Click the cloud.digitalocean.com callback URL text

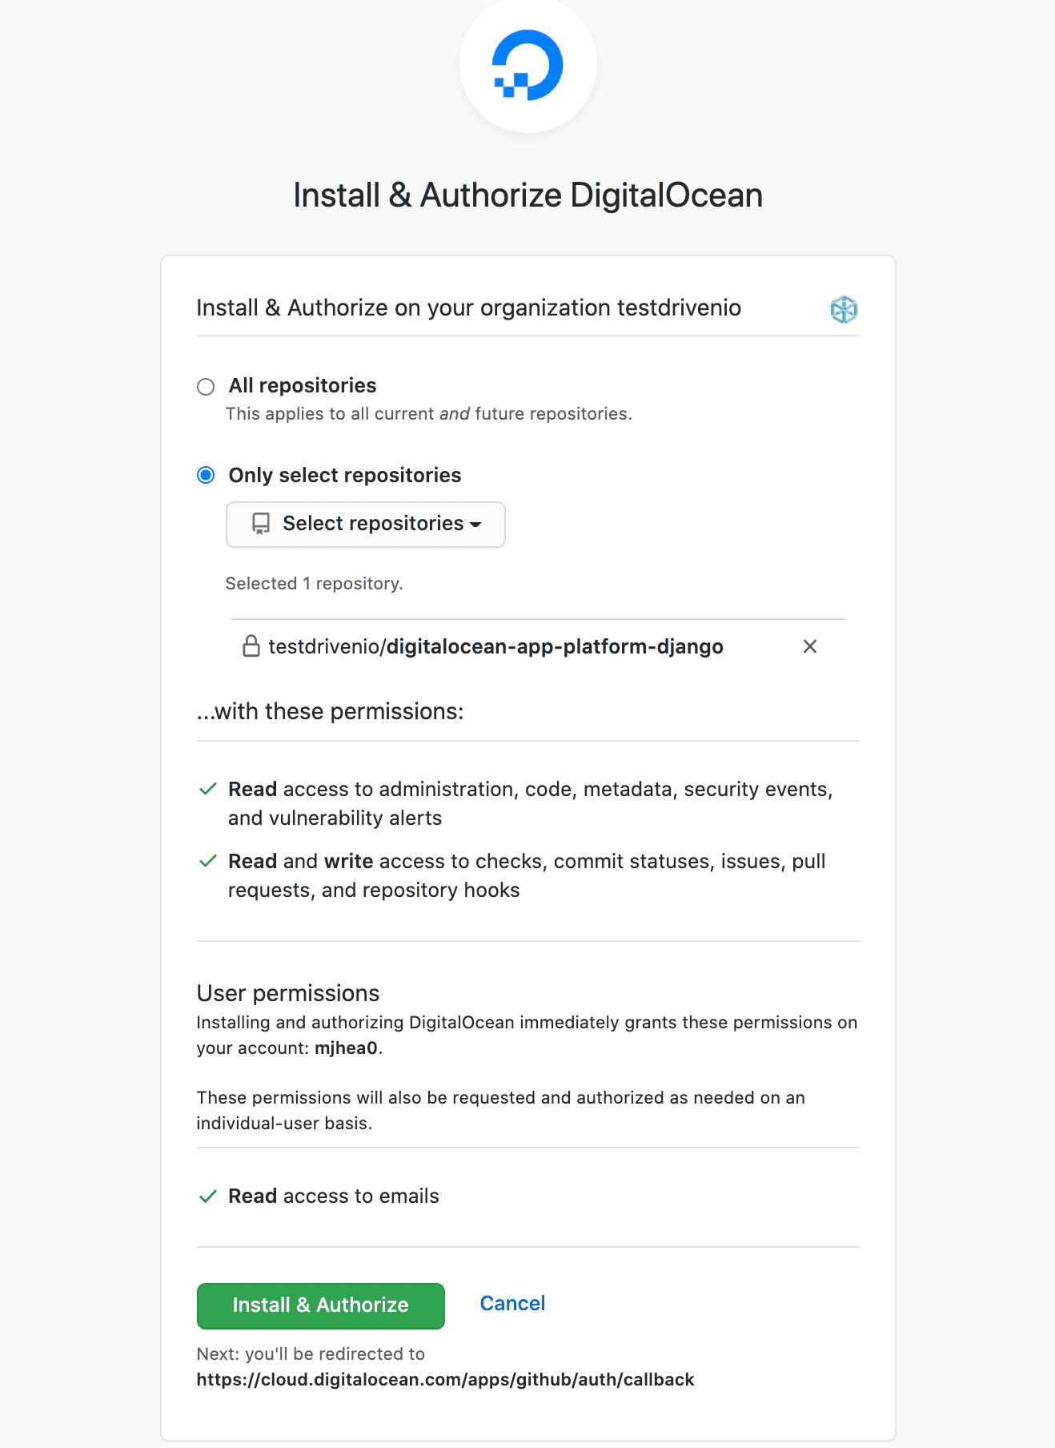(445, 1379)
